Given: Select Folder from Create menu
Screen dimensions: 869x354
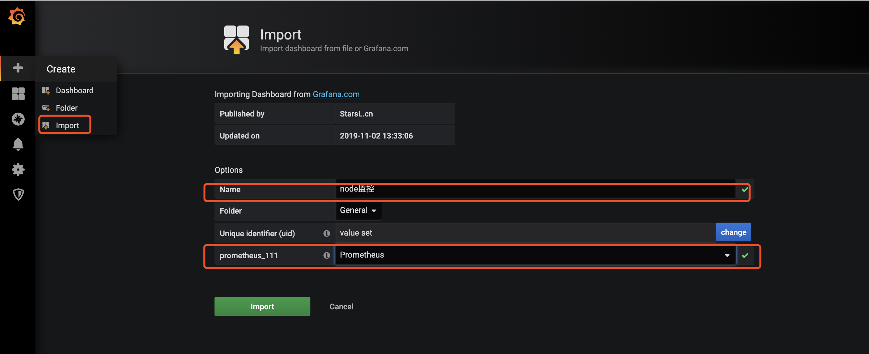Looking at the screenshot, I should click(x=66, y=108).
